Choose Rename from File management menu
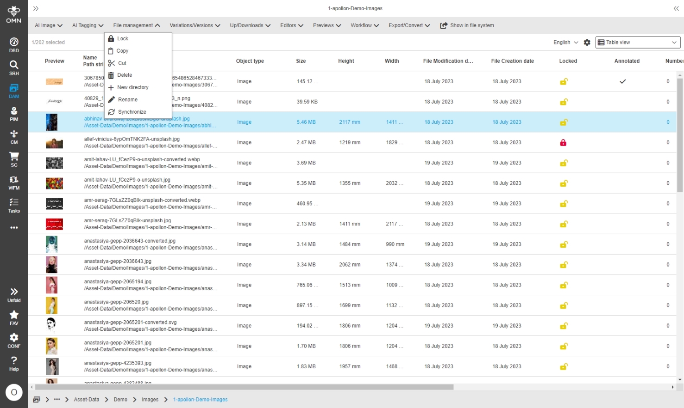Screen dimensions: 684x408 pos(127,100)
